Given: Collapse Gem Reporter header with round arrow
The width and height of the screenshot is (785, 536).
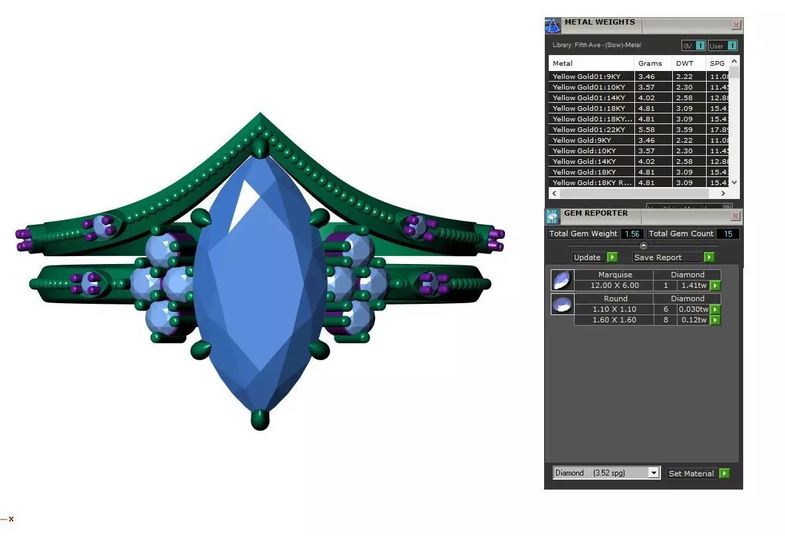Looking at the screenshot, I should [x=643, y=245].
